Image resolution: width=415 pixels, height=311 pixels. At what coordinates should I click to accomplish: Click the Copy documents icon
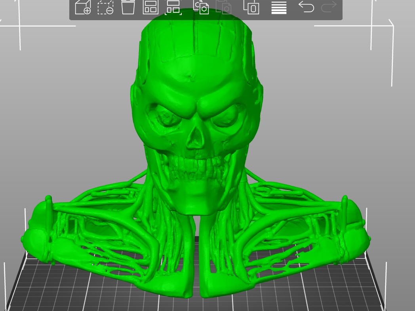pyautogui.click(x=201, y=7)
